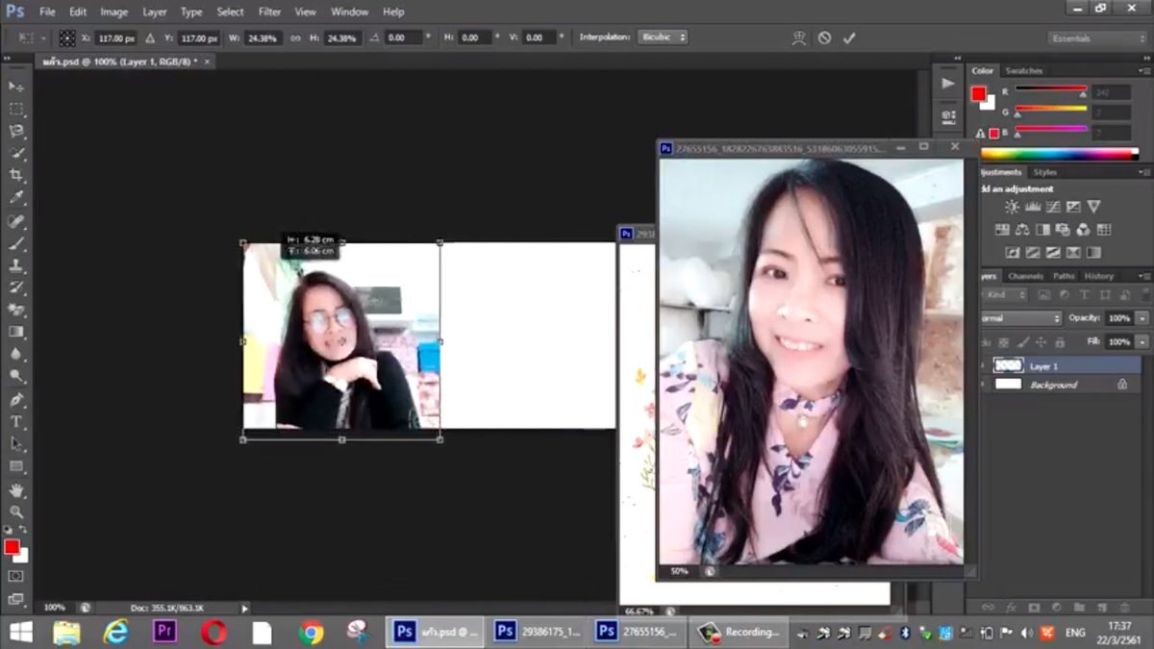Select the Lasso tool

(16, 131)
